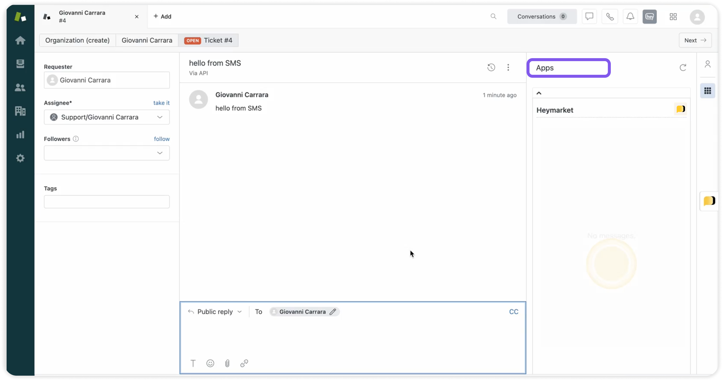Open the Organization (create) tab
Screen dimensions: 723x381
pos(77,40)
